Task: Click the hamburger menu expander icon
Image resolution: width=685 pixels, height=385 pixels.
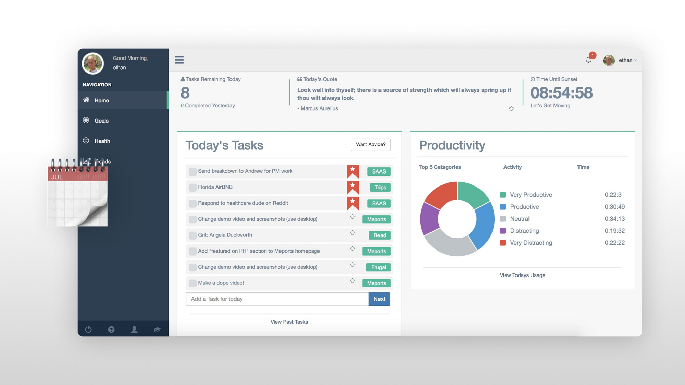Action: tap(179, 60)
